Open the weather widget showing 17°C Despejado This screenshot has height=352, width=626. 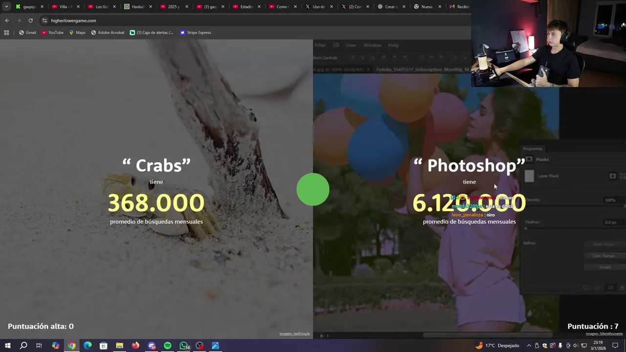[x=497, y=346]
